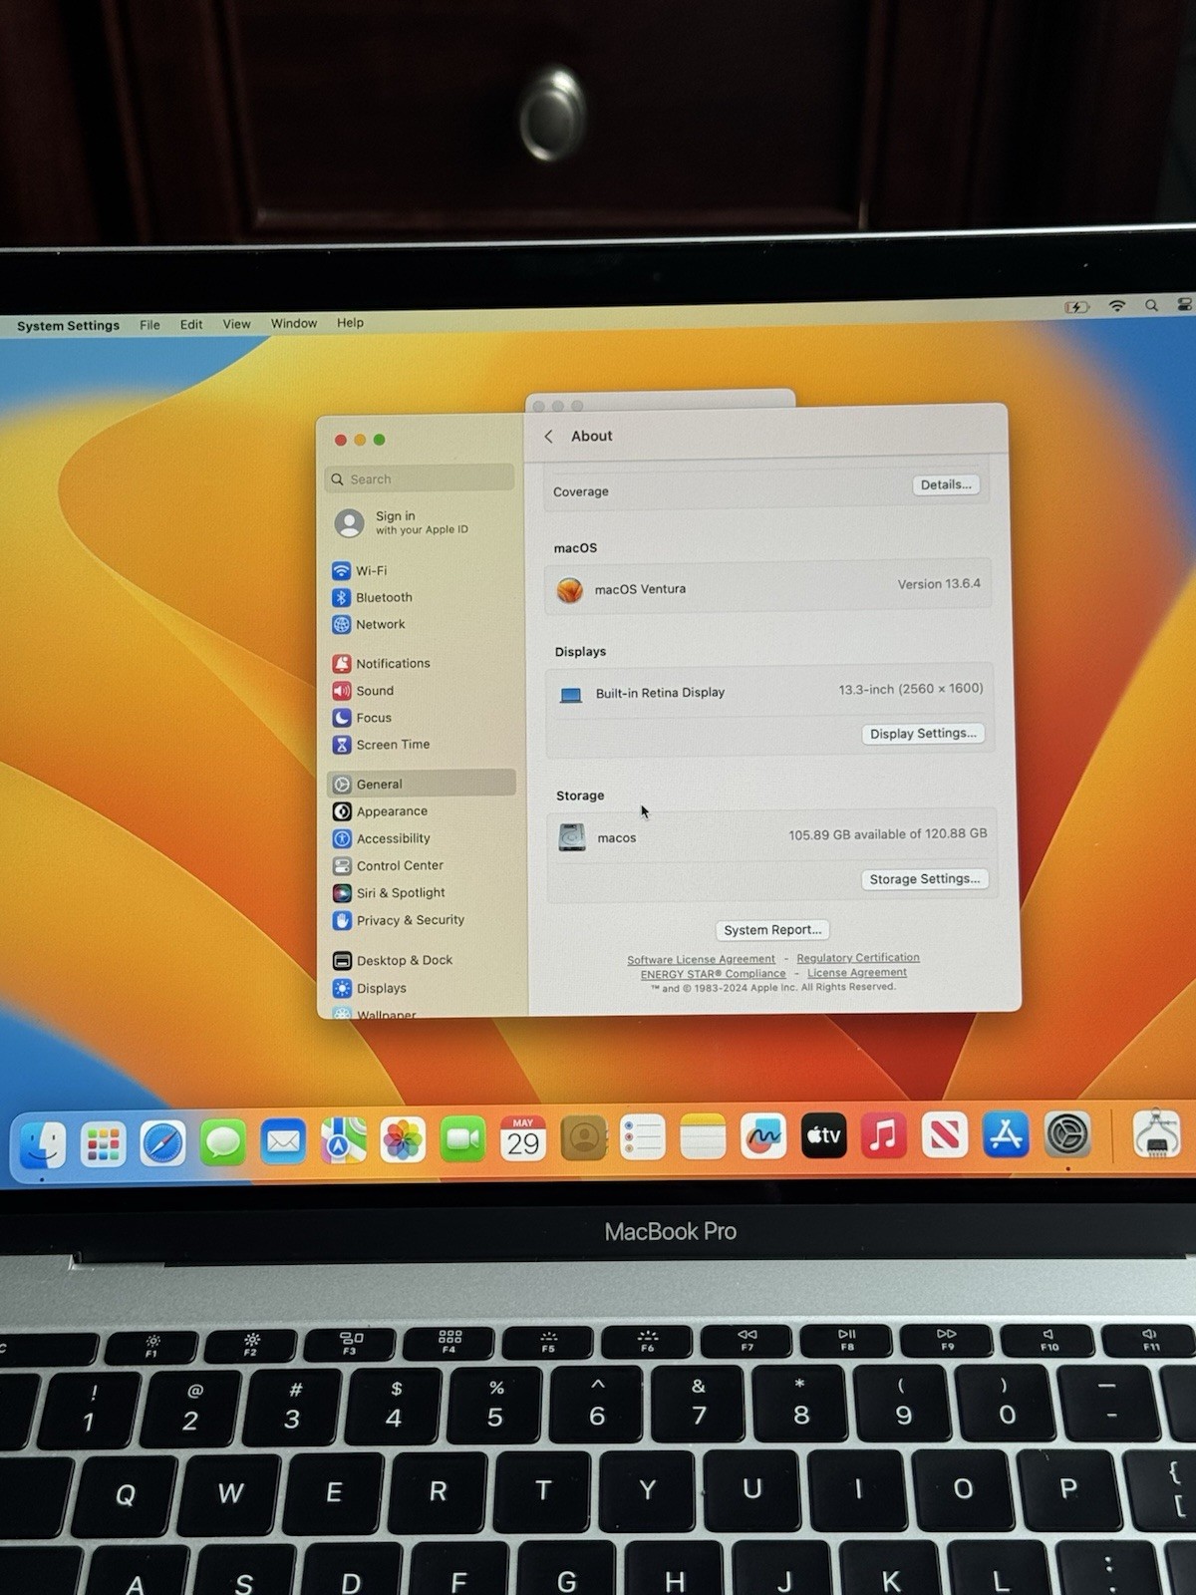Open Sound settings
The image size is (1196, 1595).
tap(422, 690)
